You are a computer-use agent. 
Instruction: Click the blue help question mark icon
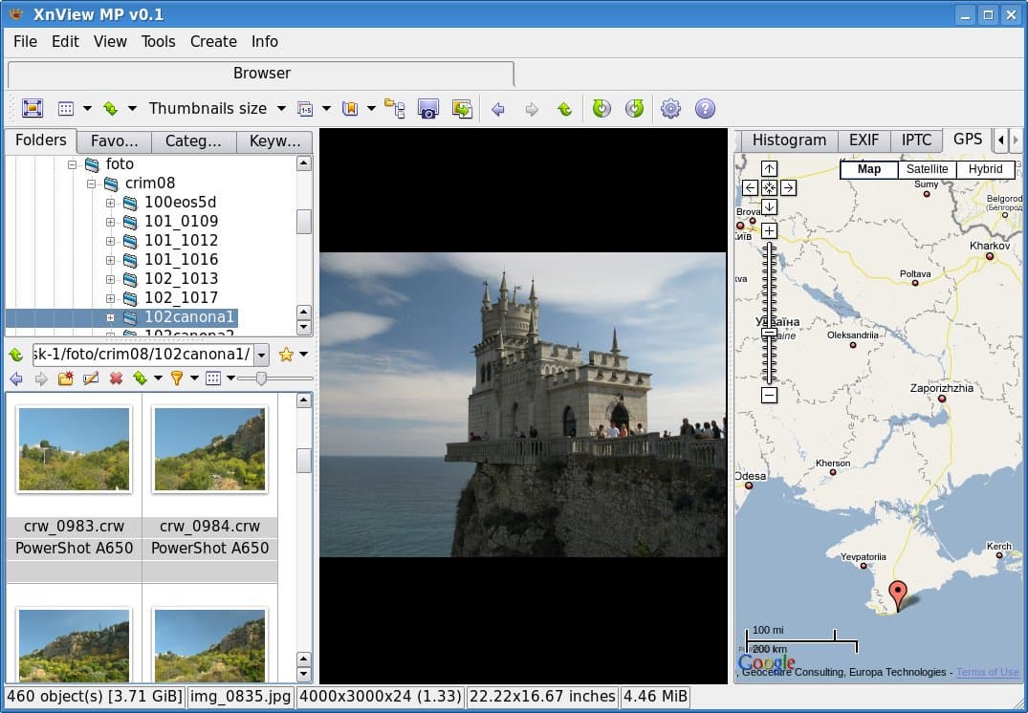705,109
